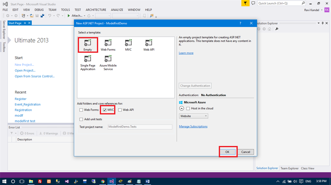Screen dimensions: 331x185
Task: Switch to the Team Explorer tab
Action: tap(289, 168)
